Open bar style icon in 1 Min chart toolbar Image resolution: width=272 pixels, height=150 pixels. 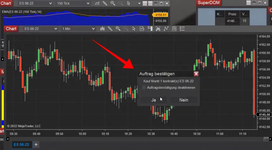click(102, 29)
